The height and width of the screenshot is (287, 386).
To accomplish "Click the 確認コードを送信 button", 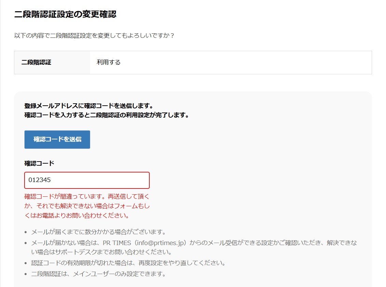I will pos(57,139).
